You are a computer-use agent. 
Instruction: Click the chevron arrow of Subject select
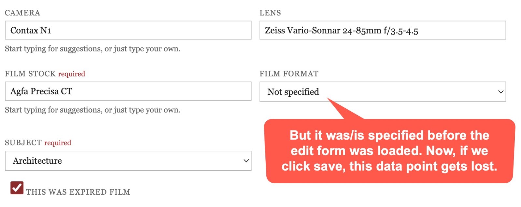246,161
